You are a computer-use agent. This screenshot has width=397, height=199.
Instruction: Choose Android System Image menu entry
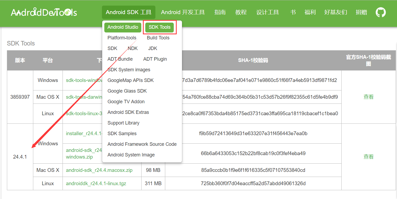point(131,155)
